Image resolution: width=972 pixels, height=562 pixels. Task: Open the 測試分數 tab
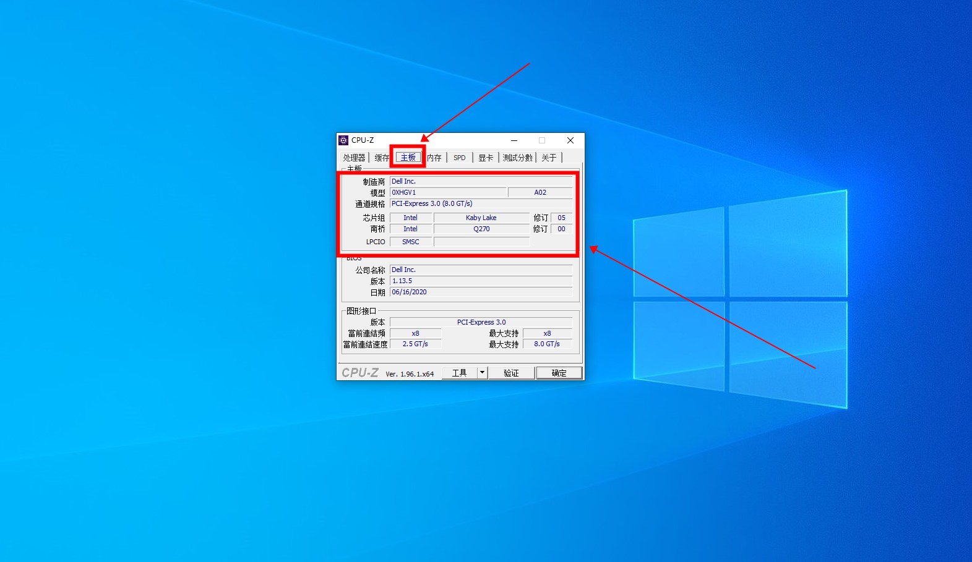click(x=517, y=158)
